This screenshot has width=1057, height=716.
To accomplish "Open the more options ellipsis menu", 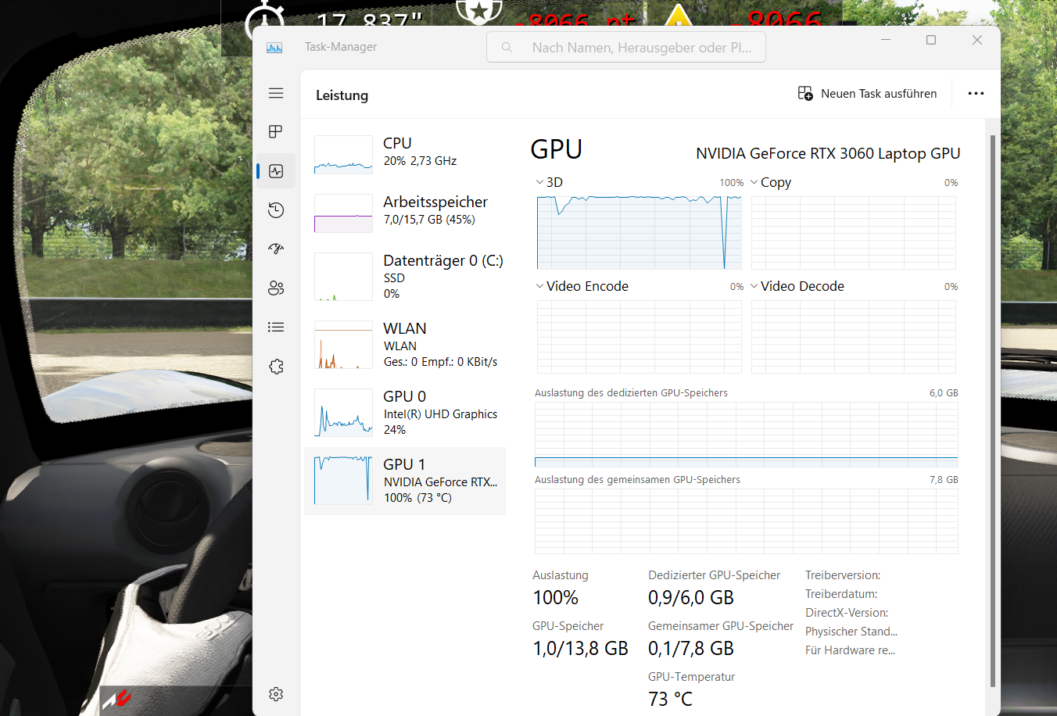I will (x=976, y=93).
